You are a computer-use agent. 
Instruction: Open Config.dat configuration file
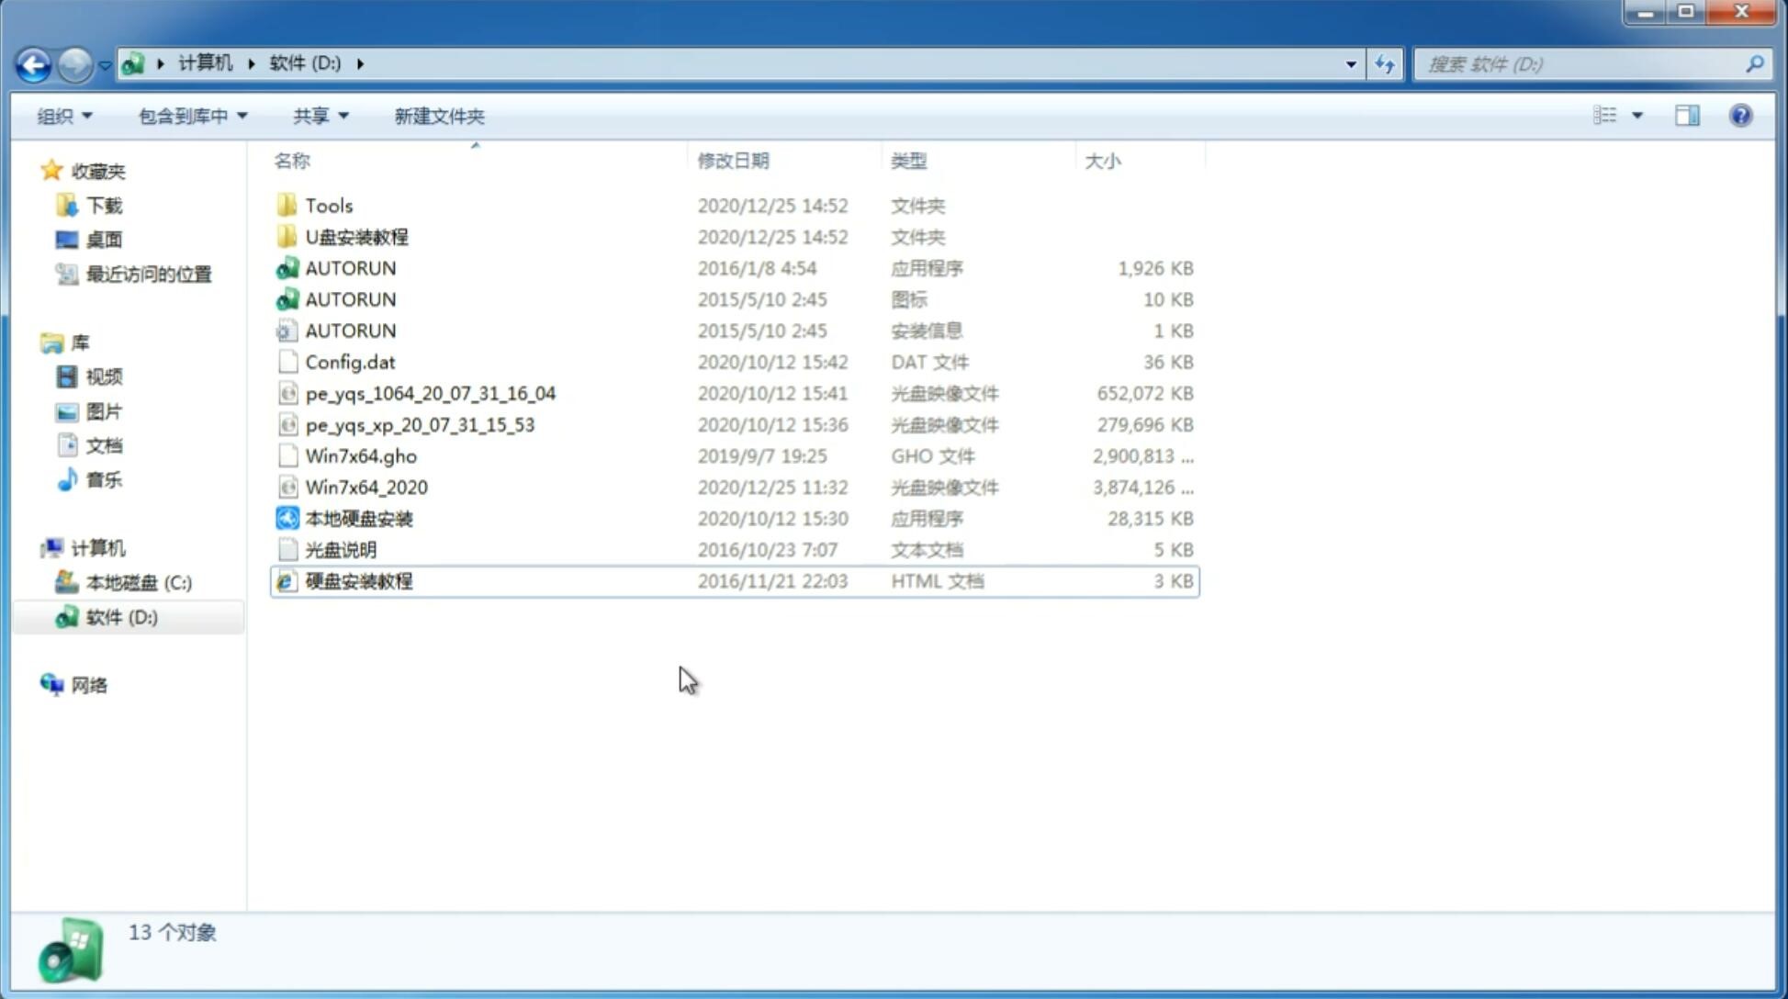[350, 361]
